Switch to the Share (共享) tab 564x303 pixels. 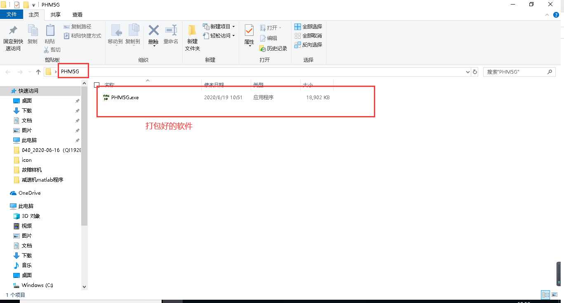click(56, 14)
